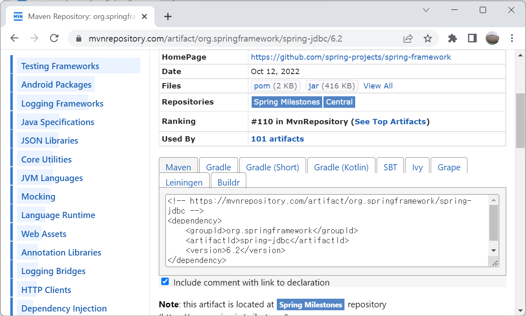Open the 101 artifacts link
Image resolution: width=526 pixels, height=316 pixels.
coord(277,139)
